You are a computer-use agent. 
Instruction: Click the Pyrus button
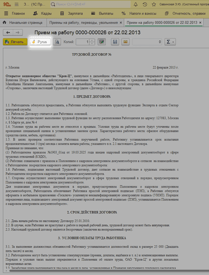click(x=40, y=42)
